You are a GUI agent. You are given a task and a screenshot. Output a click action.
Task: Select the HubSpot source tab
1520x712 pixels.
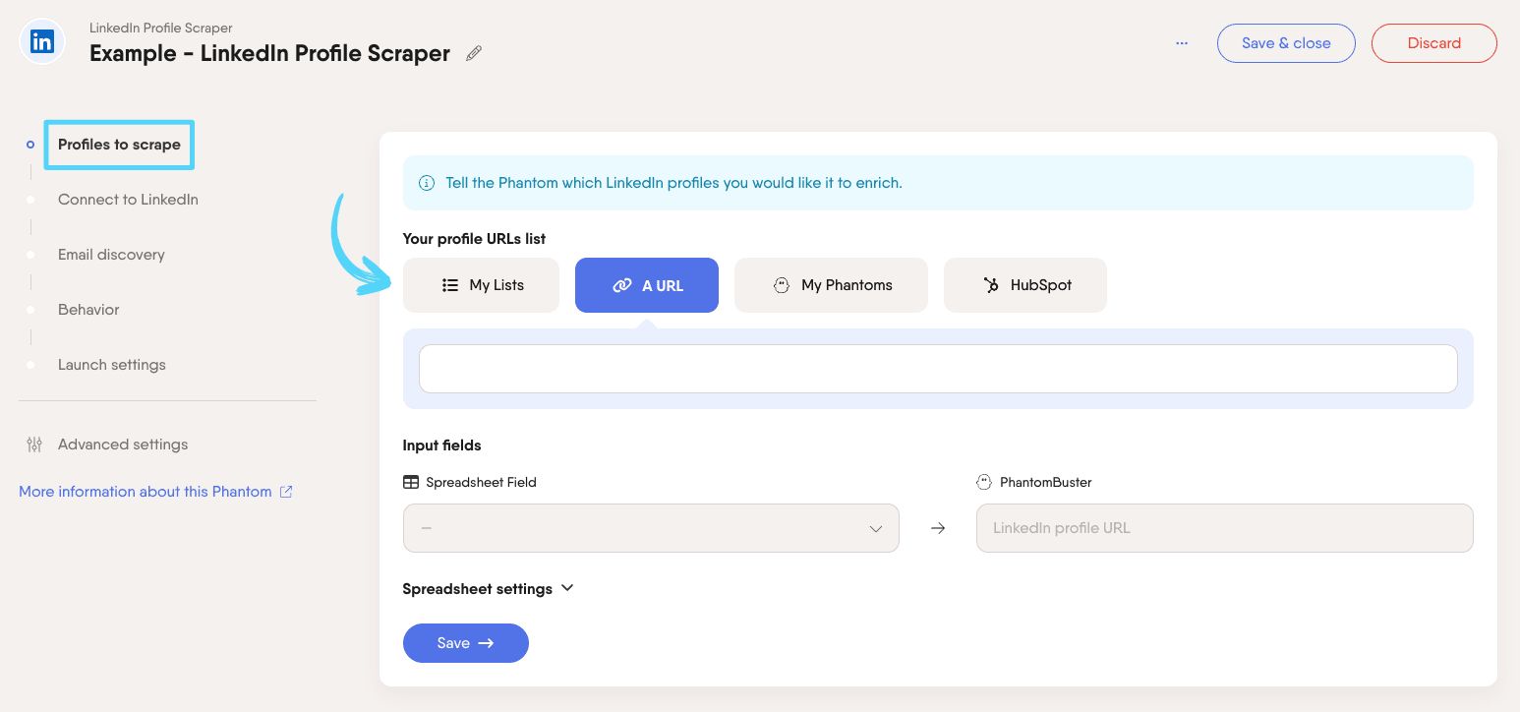coord(1025,285)
